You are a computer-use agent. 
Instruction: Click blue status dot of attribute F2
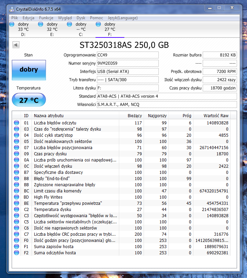tap(16, 253)
